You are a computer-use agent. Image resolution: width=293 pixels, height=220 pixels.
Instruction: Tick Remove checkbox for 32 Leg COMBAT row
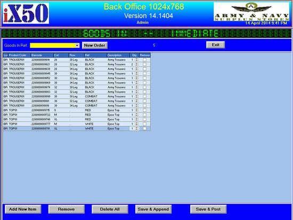[x=144, y=101]
